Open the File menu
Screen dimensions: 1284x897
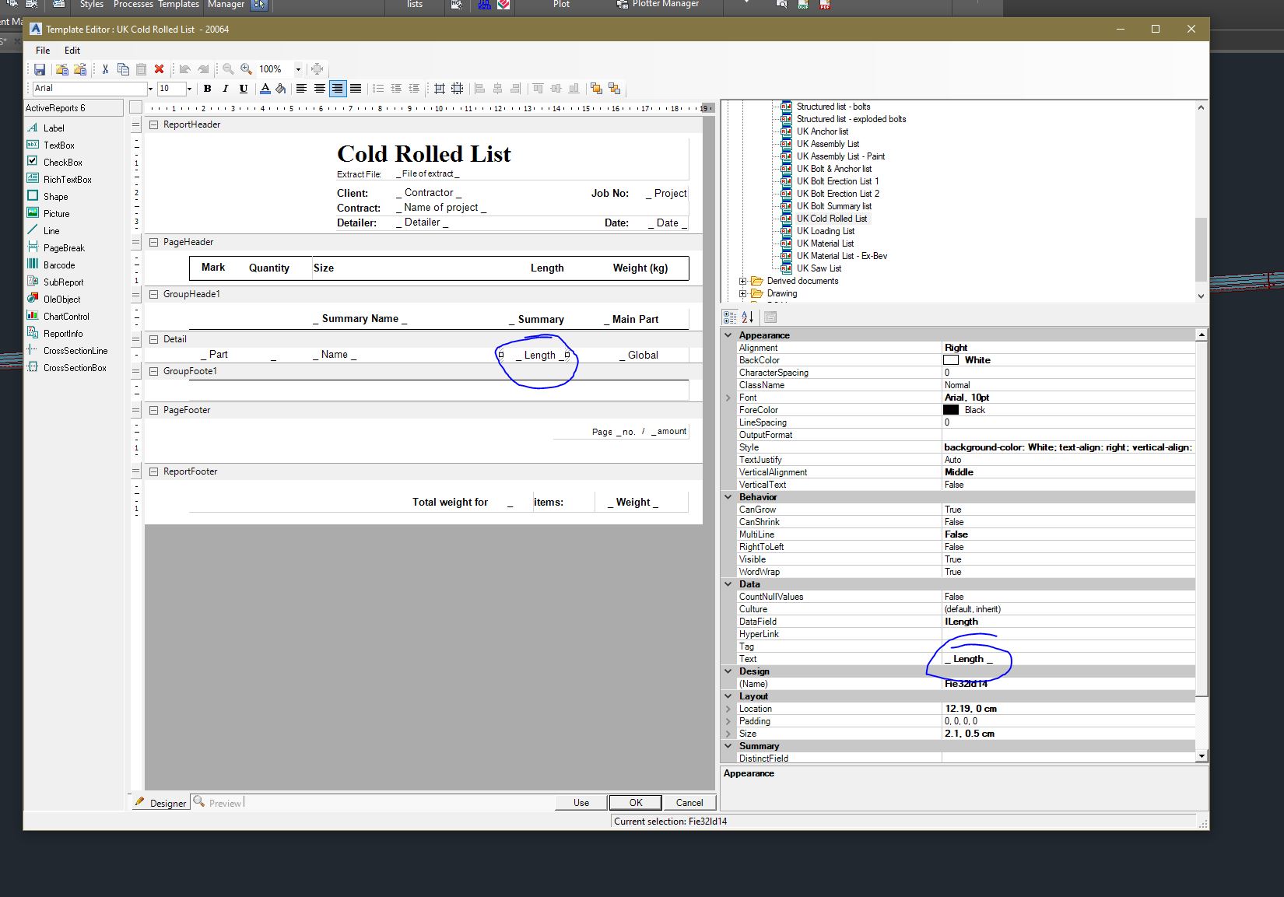(43, 50)
